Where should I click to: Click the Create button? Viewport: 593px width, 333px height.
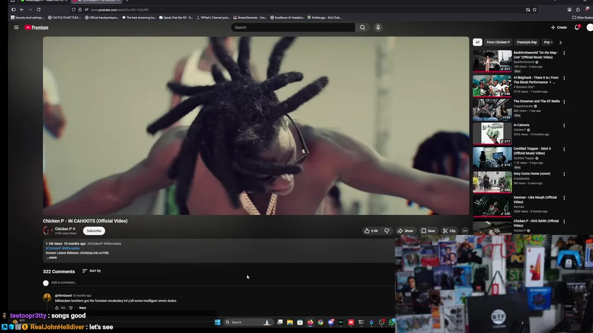(559, 27)
